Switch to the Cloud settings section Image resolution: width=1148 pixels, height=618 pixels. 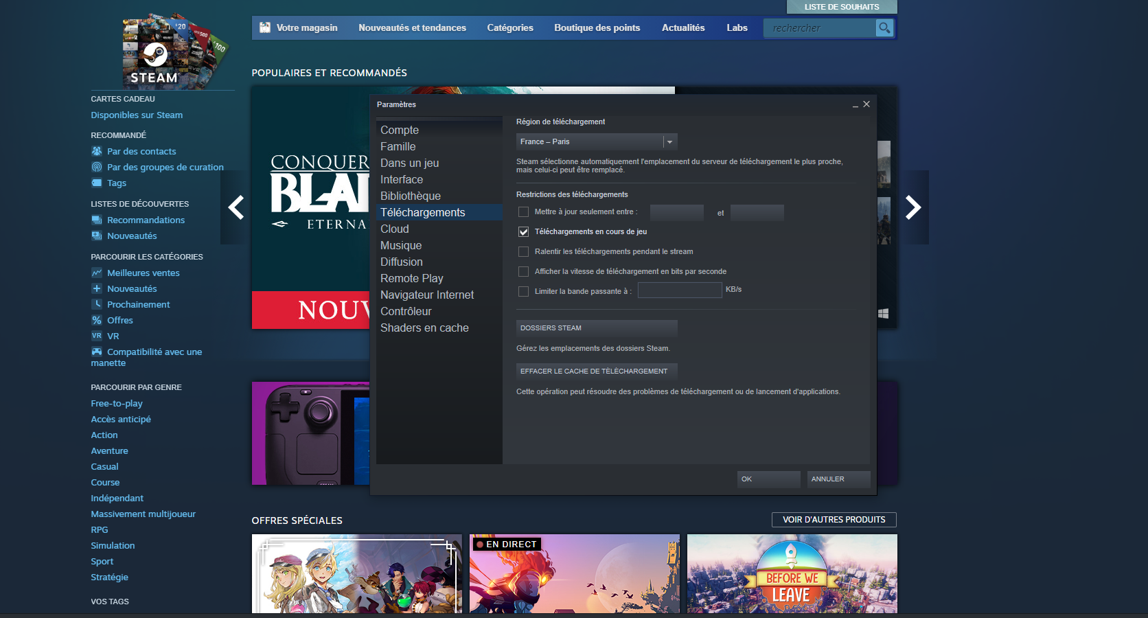coord(395,229)
